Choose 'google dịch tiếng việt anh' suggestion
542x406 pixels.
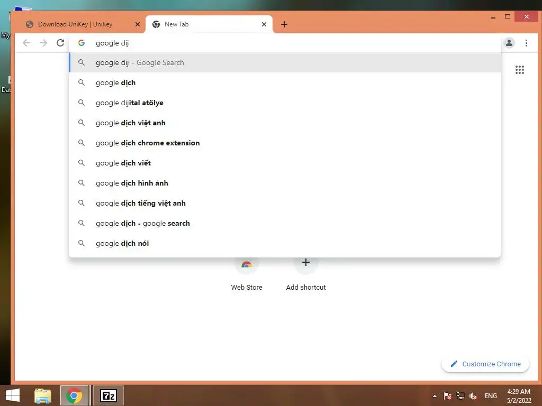285,203
